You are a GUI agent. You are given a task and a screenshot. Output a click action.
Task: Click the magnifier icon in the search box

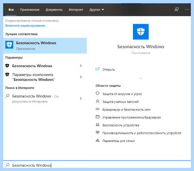8,165
